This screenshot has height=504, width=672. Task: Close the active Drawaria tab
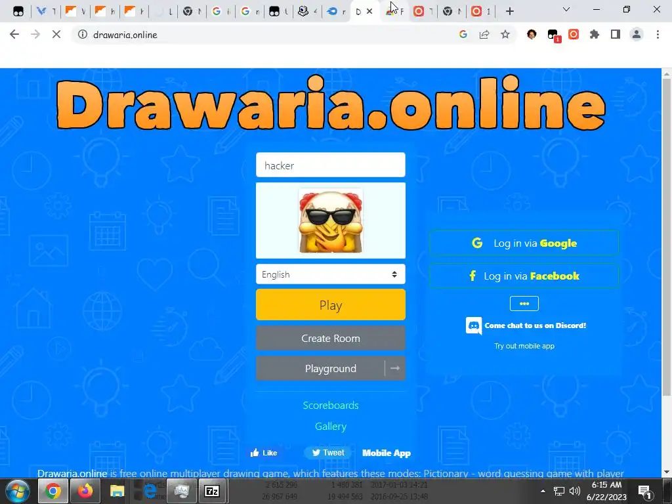coord(369,12)
